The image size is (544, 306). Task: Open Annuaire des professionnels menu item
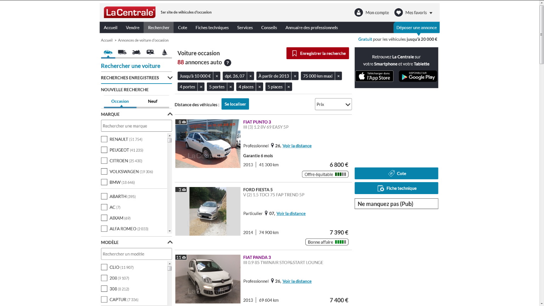(x=312, y=28)
